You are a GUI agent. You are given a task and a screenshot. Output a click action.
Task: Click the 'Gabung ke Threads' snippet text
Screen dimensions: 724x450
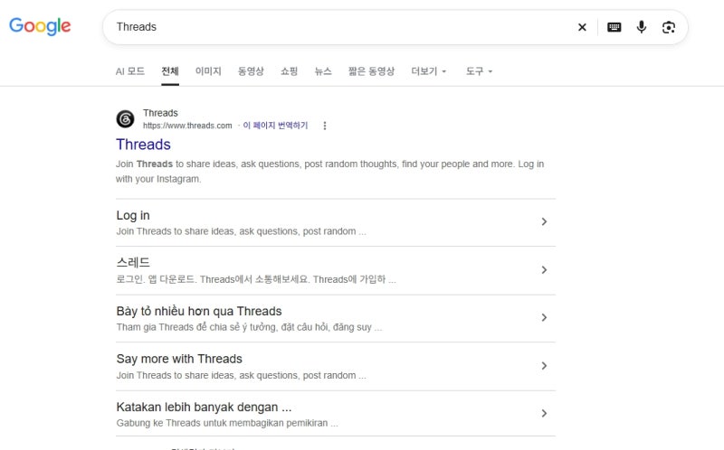227,423
